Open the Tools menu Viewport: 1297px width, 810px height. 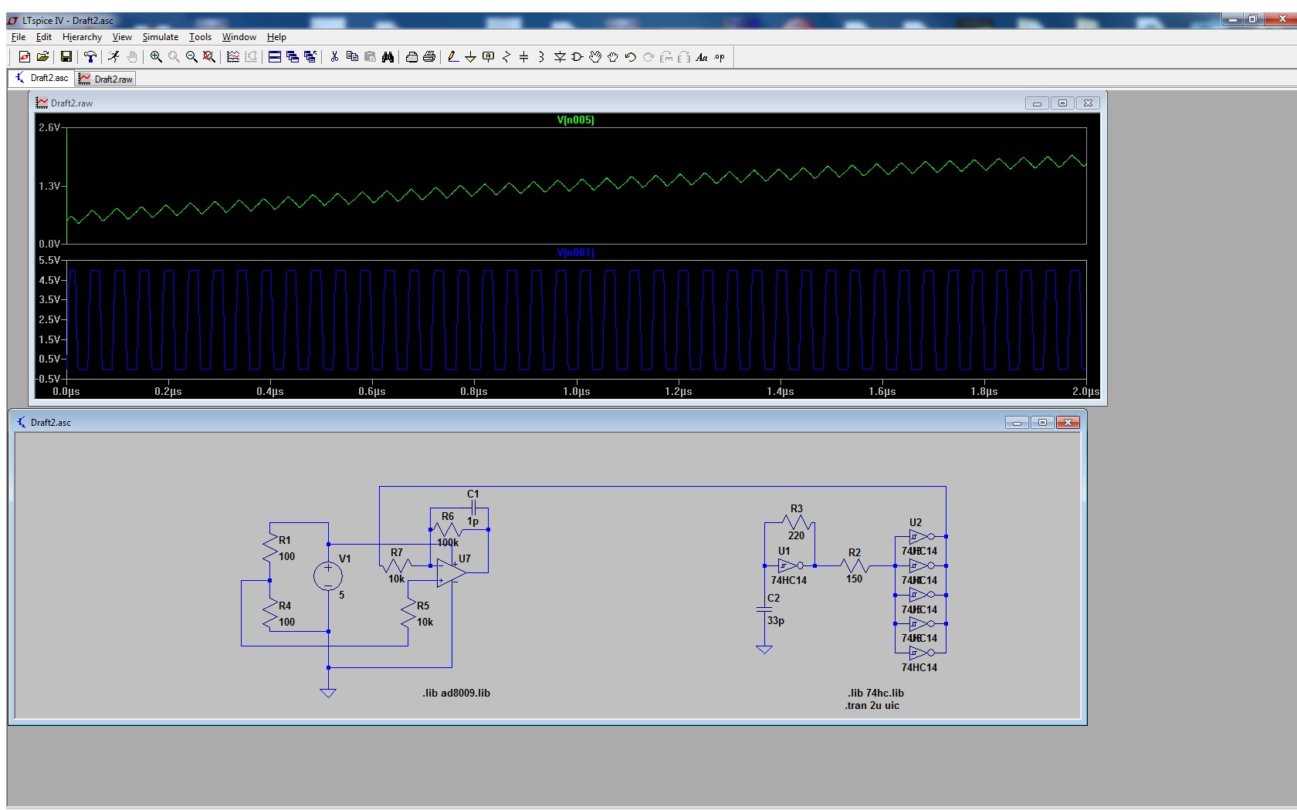[200, 37]
